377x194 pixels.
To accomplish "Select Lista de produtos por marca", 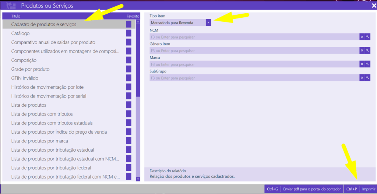I will pyautogui.click(x=40, y=141).
